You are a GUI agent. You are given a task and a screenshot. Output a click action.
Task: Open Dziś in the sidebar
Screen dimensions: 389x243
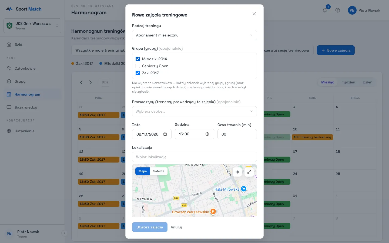pyautogui.click(x=32, y=45)
